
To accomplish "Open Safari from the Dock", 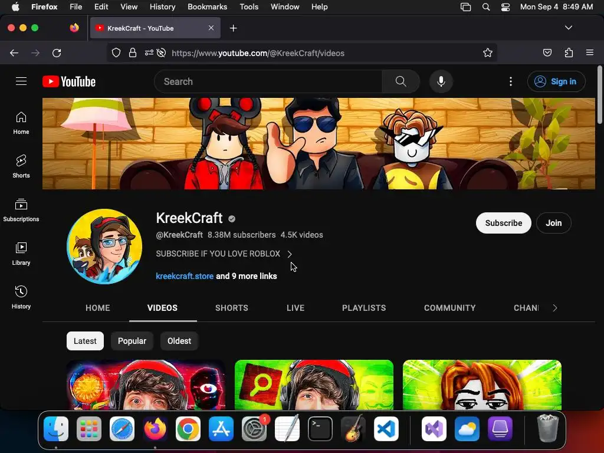I will [x=122, y=429].
